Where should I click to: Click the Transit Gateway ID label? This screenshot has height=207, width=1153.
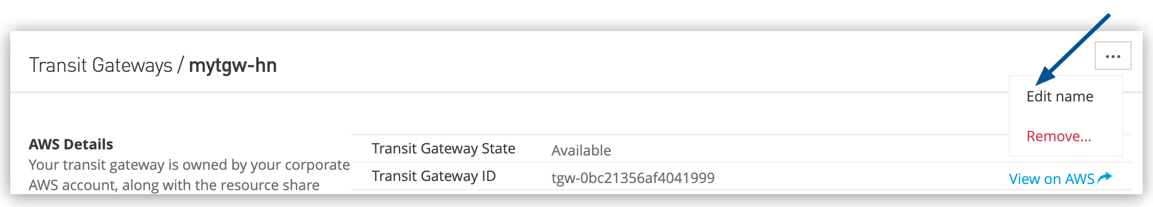click(433, 176)
